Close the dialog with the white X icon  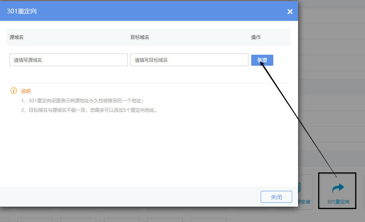click(290, 12)
